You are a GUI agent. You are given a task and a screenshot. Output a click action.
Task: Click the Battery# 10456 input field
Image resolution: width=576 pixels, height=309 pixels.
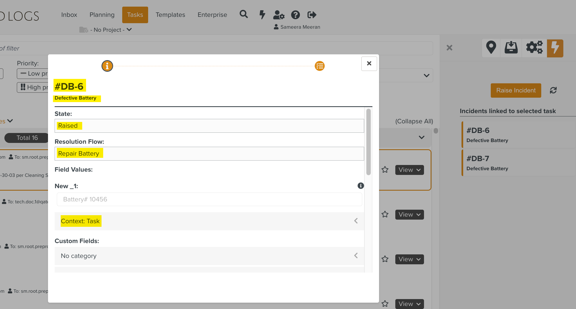click(x=209, y=199)
